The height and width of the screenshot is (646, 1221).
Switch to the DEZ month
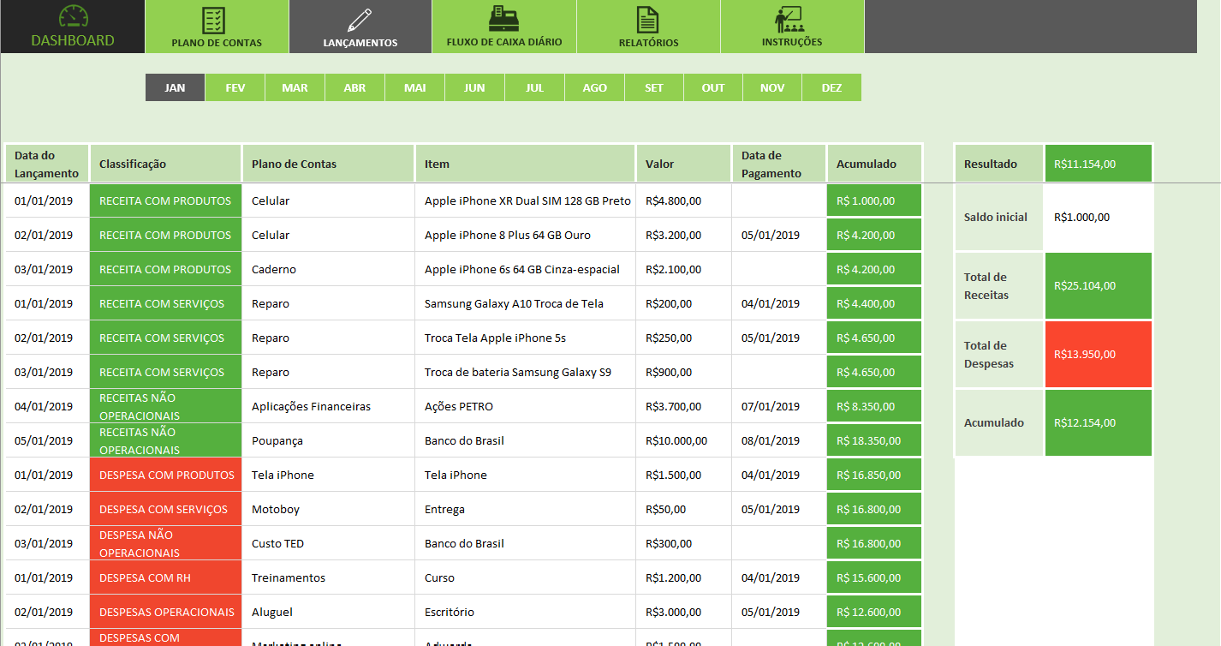(x=831, y=87)
